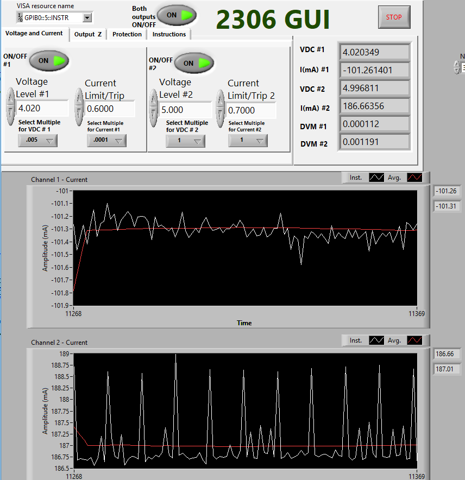Image resolution: width=465 pixels, height=480 pixels.
Task: Click Channel 2 Inst. plot legend icon
Action: (376, 340)
